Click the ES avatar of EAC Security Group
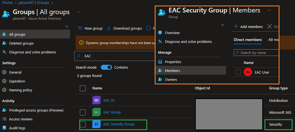This screenshot has width=295, height=132. (96, 124)
